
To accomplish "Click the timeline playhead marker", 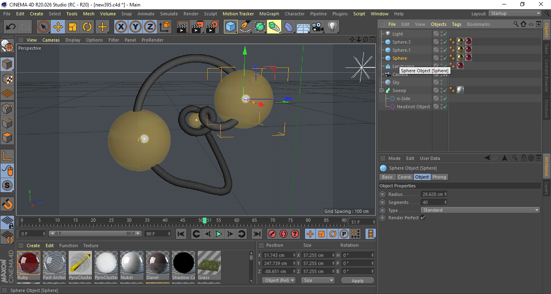I will click(205, 220).
